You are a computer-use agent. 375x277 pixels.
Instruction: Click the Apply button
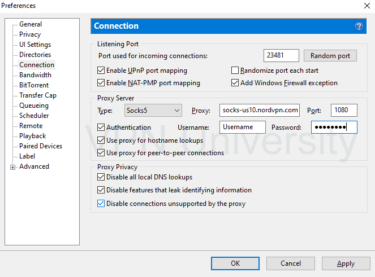346,263
